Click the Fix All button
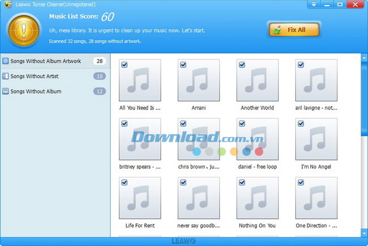 point(294,29)
